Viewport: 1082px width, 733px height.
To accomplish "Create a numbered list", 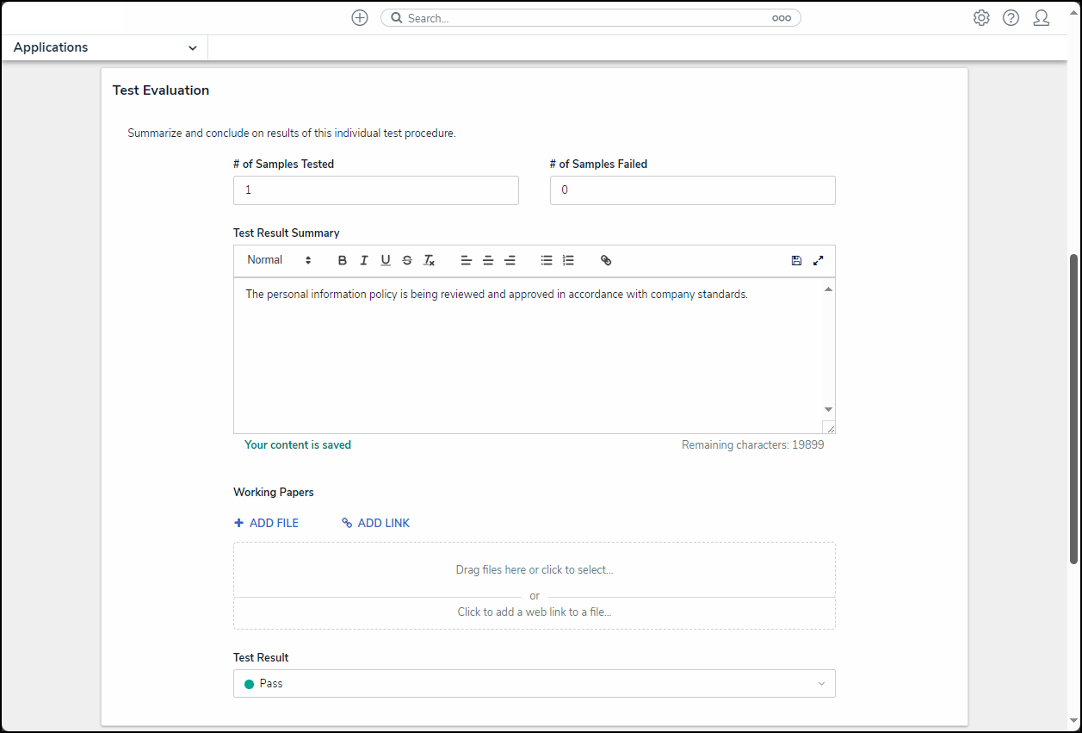I will 568,260.
